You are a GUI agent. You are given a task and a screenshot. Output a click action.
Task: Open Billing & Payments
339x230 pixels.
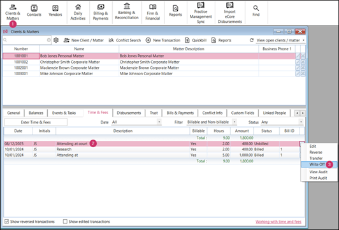point(101,12)
